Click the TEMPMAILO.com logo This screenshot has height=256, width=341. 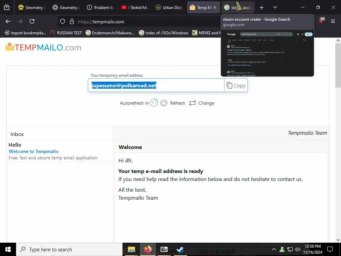(43, 47)
